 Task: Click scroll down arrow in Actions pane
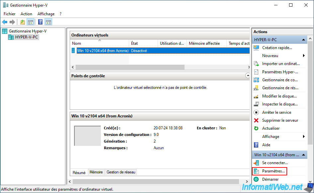click(x=310, y=181)
